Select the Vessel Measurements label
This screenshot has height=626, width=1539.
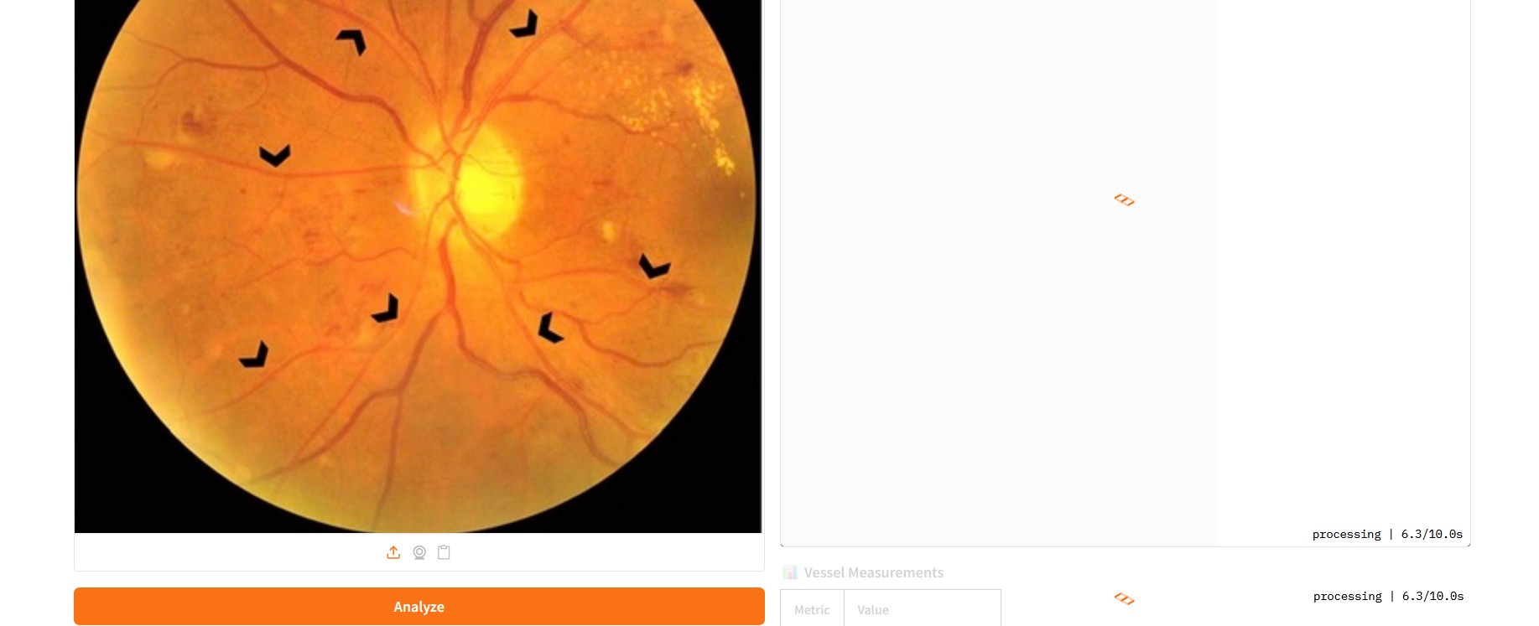point(873,572)
